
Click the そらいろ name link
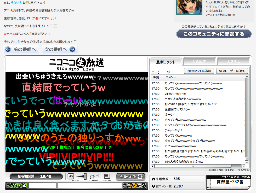pos(16,2)
